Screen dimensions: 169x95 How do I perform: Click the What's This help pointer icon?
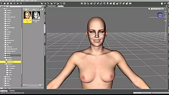coord(165,3)
